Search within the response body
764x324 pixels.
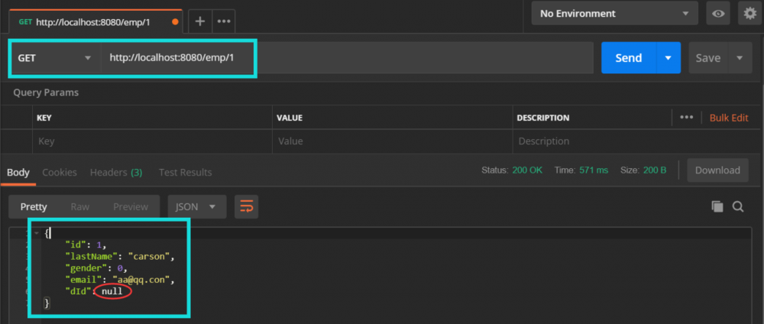coord(738,206)
